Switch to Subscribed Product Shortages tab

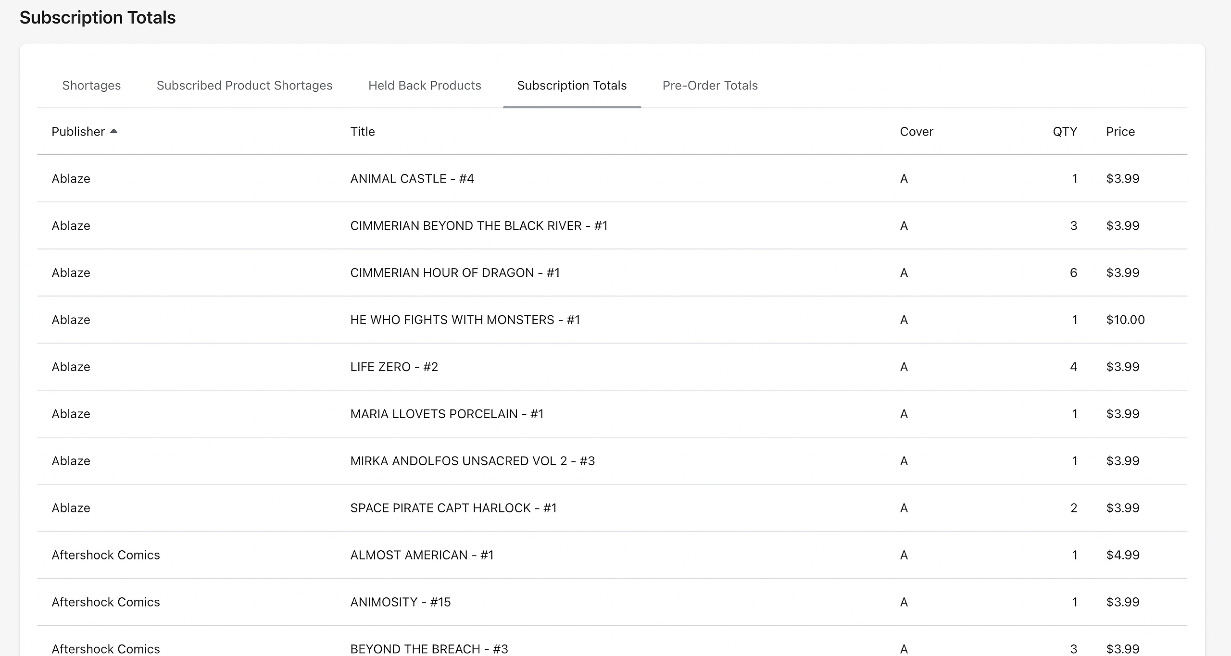click(x=244, y=86)
